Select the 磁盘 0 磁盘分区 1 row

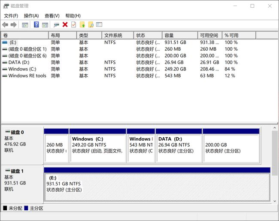128,49
